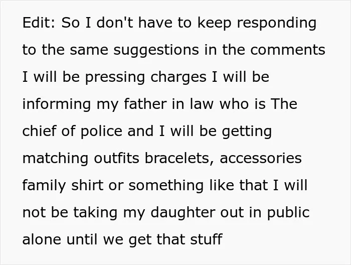Click the word "something" in the text
This screenshot has height=265, width=351.
166,186
